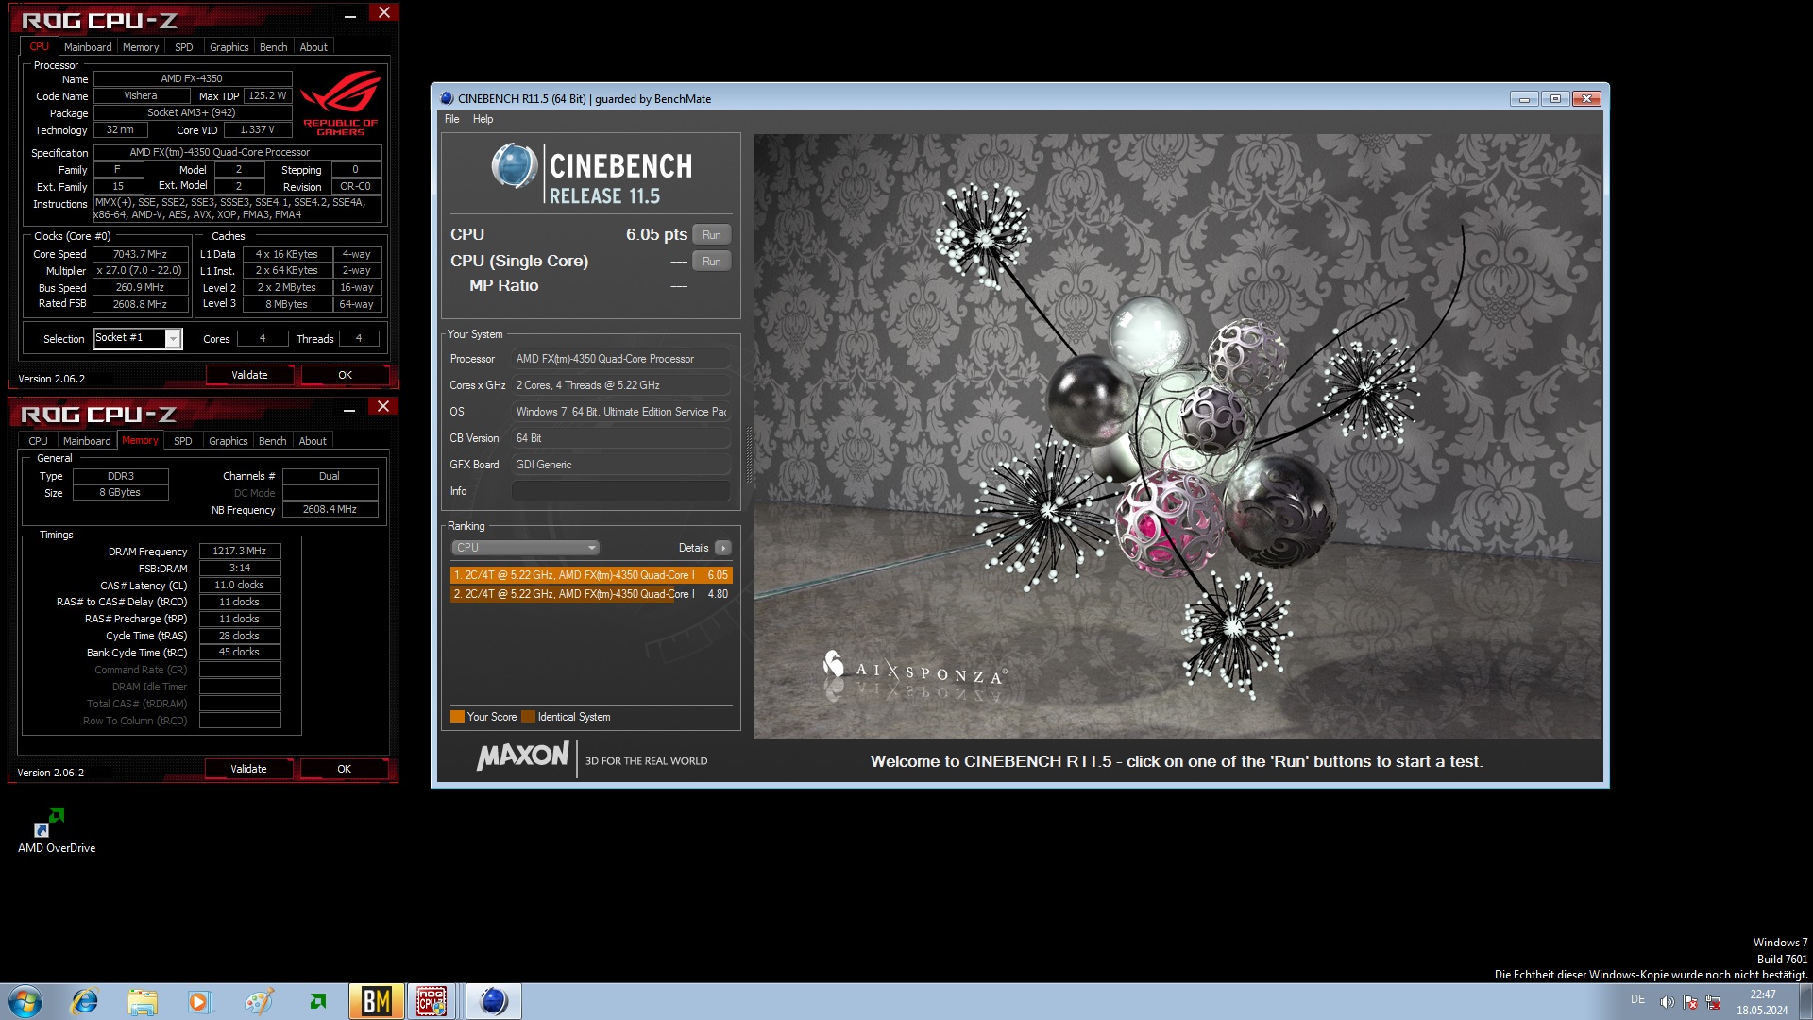This screenshot has width=1813, height=1020.
Task: Select Mainboard tab in lower CPU-Z window
Action: click(87, 441)
